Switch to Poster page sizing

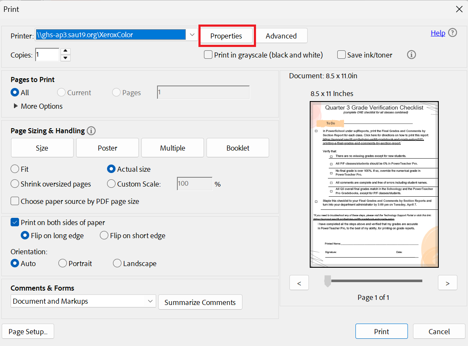click(x=107, y=148)
